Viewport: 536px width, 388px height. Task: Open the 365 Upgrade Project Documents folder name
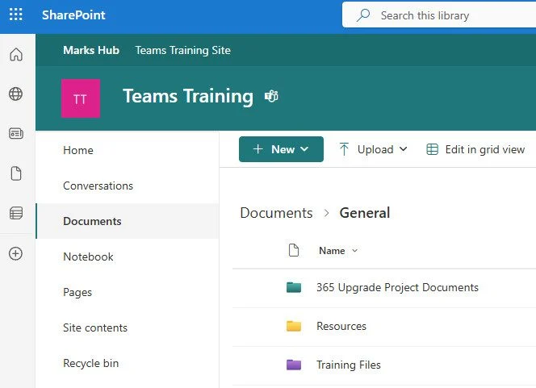coord(397,288)
